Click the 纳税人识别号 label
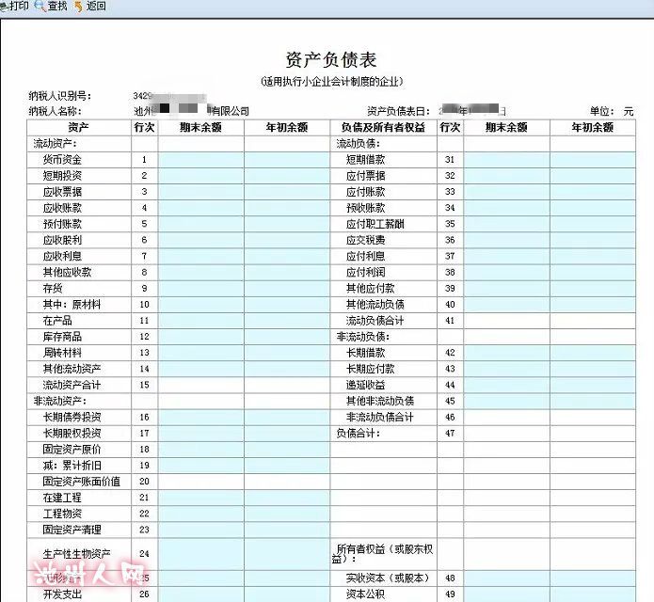 [x=60, y=96]
